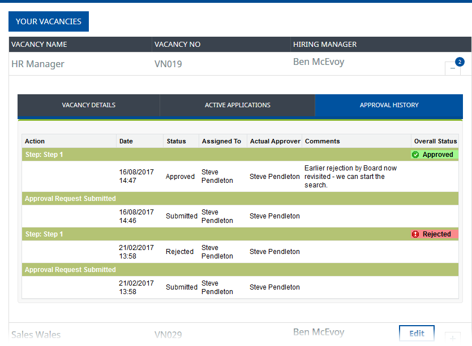Click the Assigned To column header
Viewport: 472px width, 346px height.
[221, 141]
